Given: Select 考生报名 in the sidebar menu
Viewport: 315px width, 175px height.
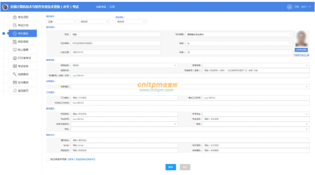Looking at the screenshot, I should [23, 33].
